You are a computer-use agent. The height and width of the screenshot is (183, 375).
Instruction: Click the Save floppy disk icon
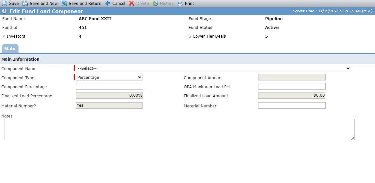[5, 3]
